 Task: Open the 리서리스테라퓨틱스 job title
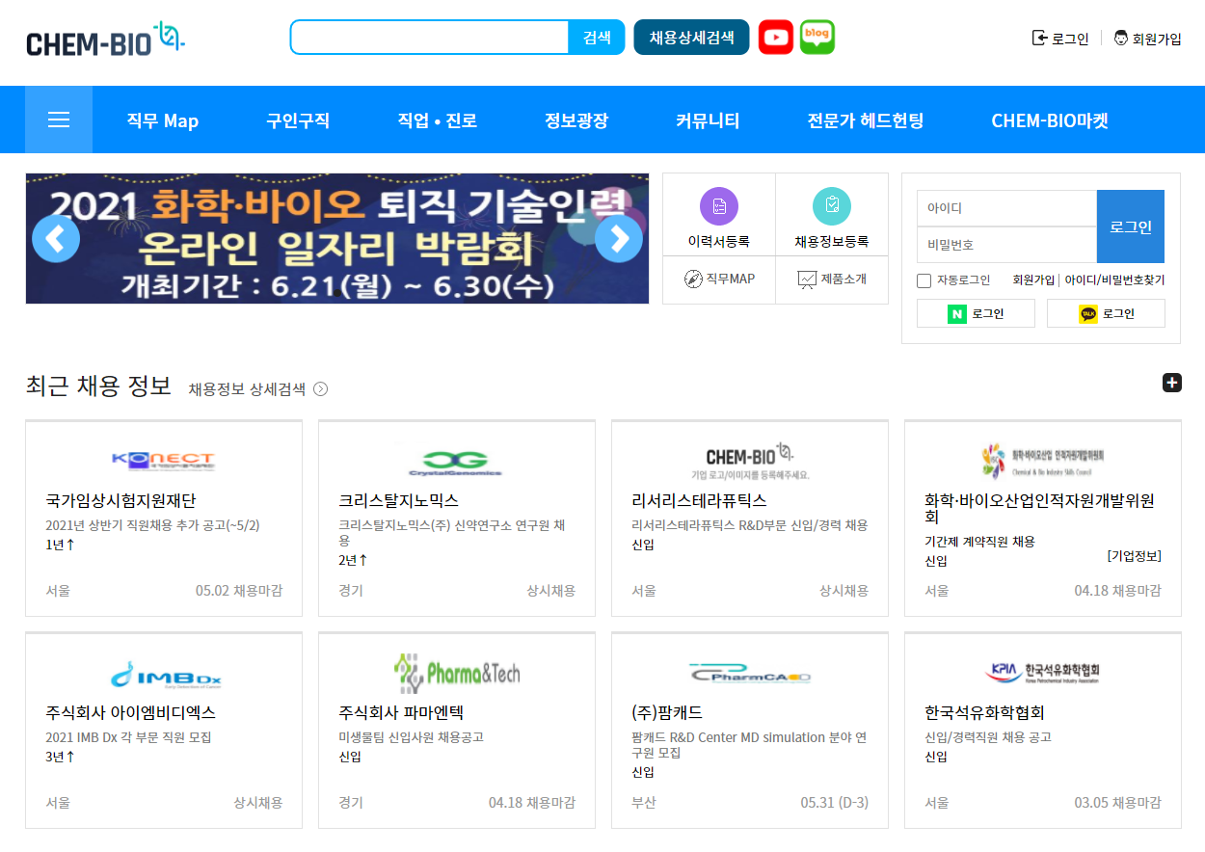699,501
